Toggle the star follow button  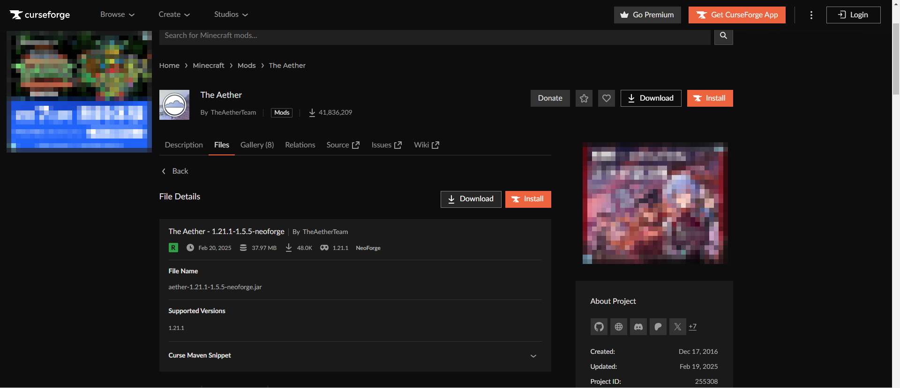point(584,98)
